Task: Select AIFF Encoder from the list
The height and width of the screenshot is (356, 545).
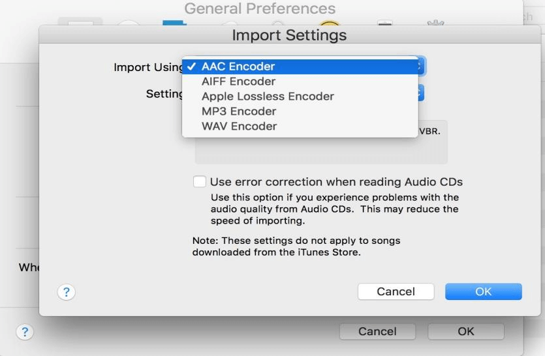Action: [238, 82]
